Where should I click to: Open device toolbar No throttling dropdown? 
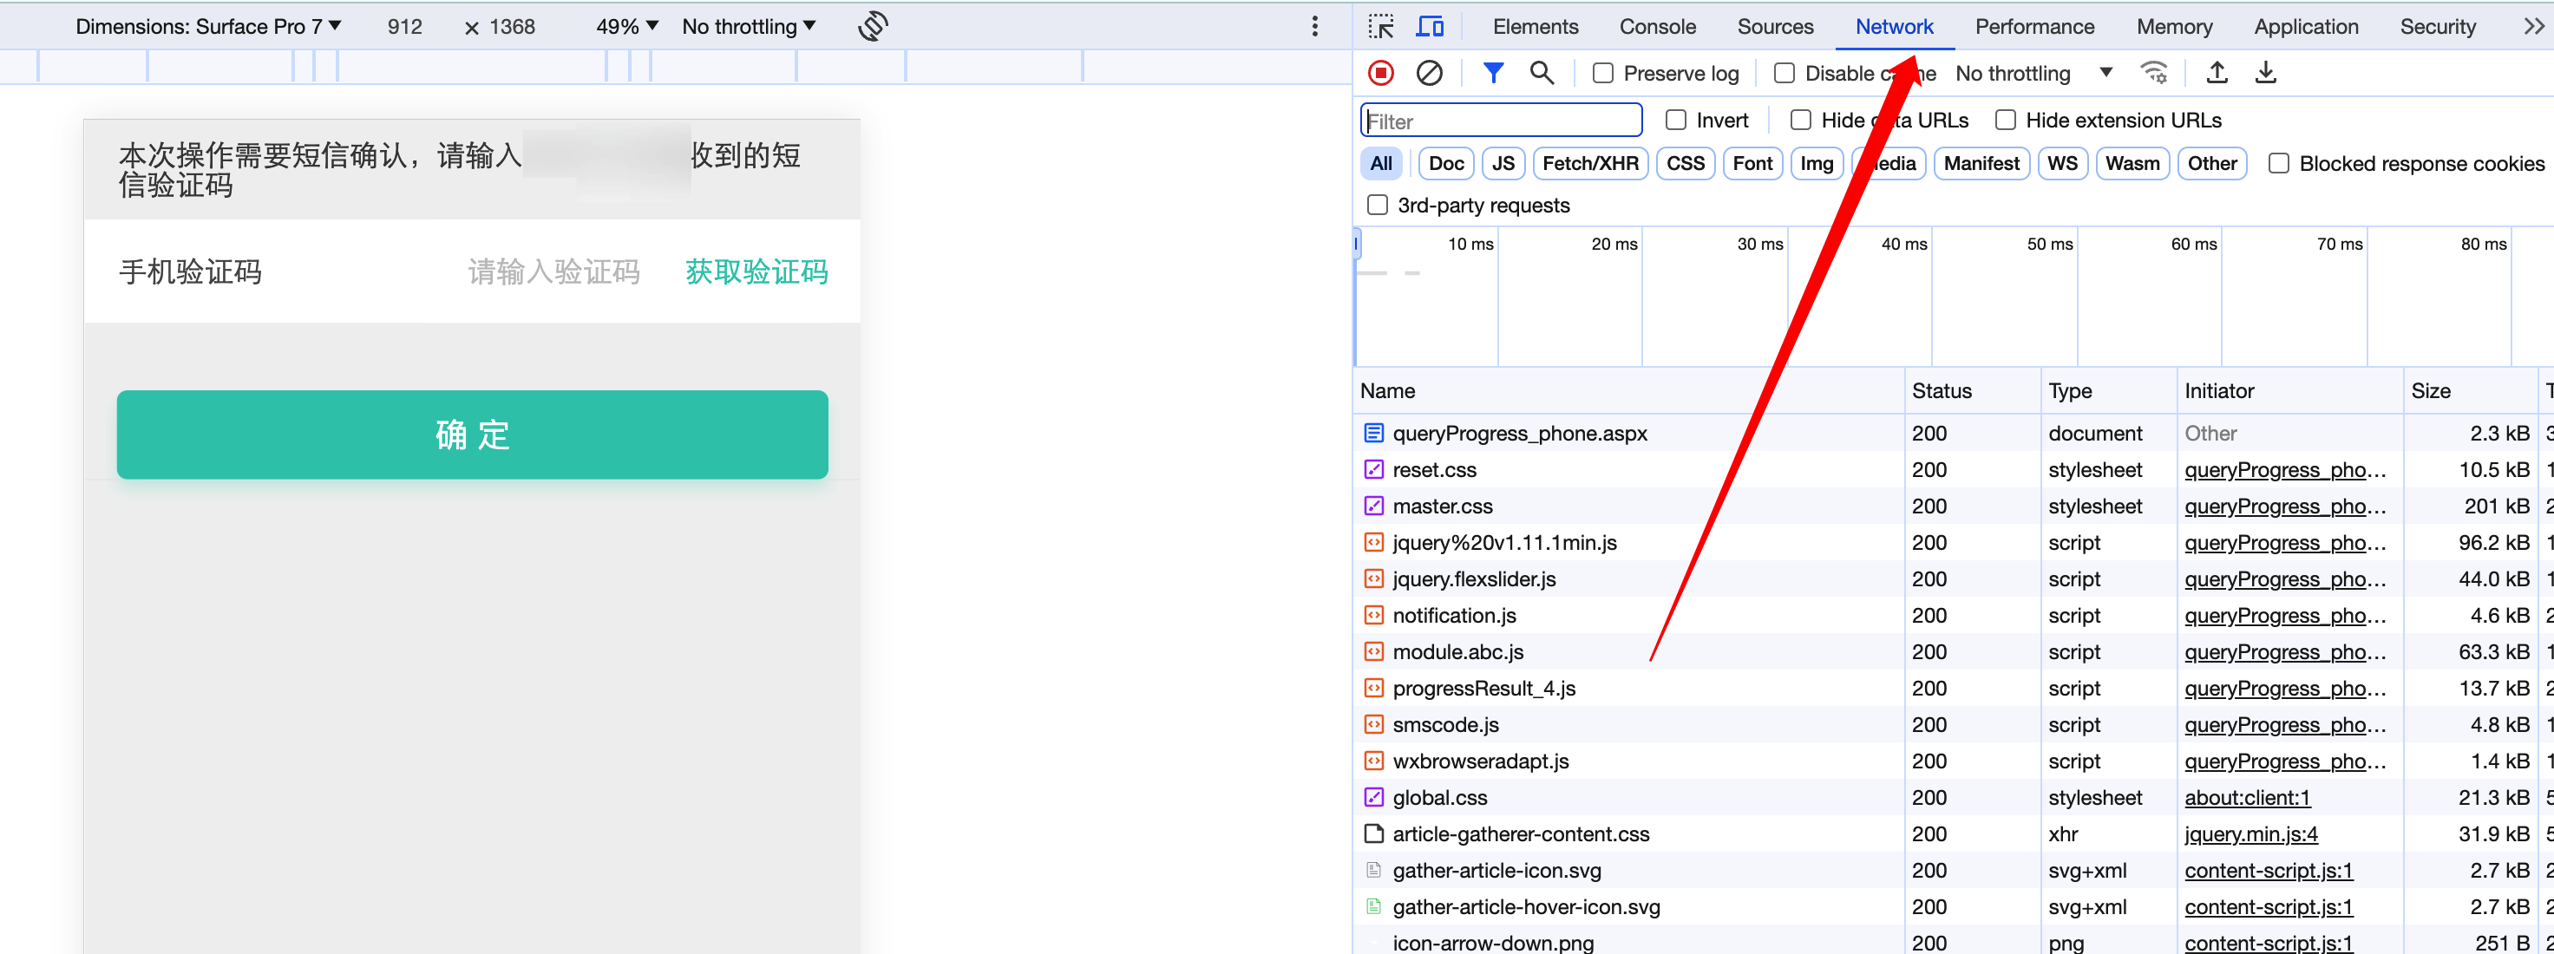click(749, 27)
